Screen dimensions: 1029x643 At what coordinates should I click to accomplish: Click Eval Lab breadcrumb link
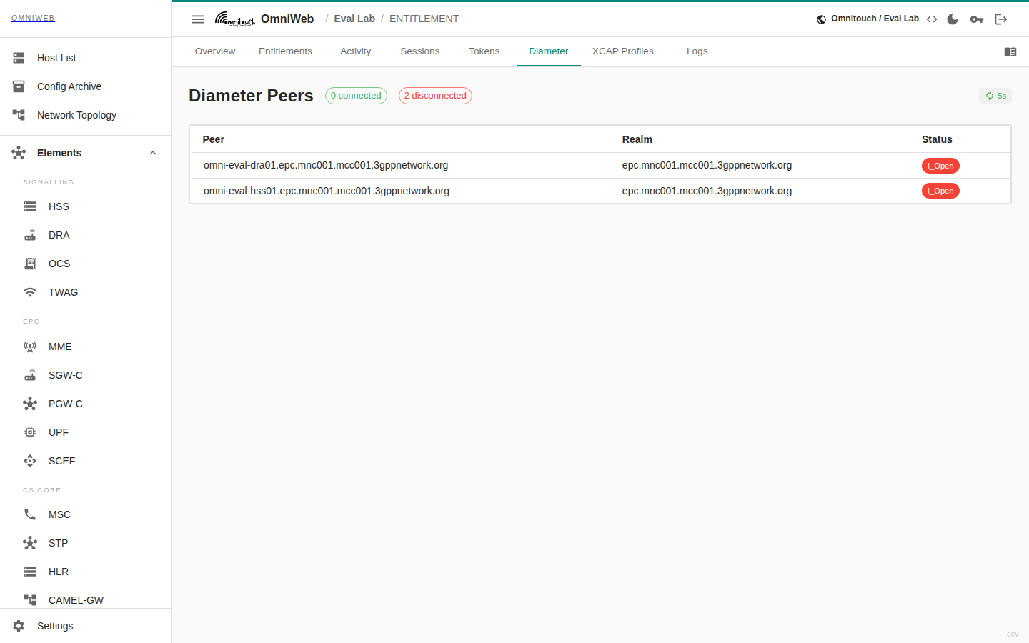click(x=354, y=19)
